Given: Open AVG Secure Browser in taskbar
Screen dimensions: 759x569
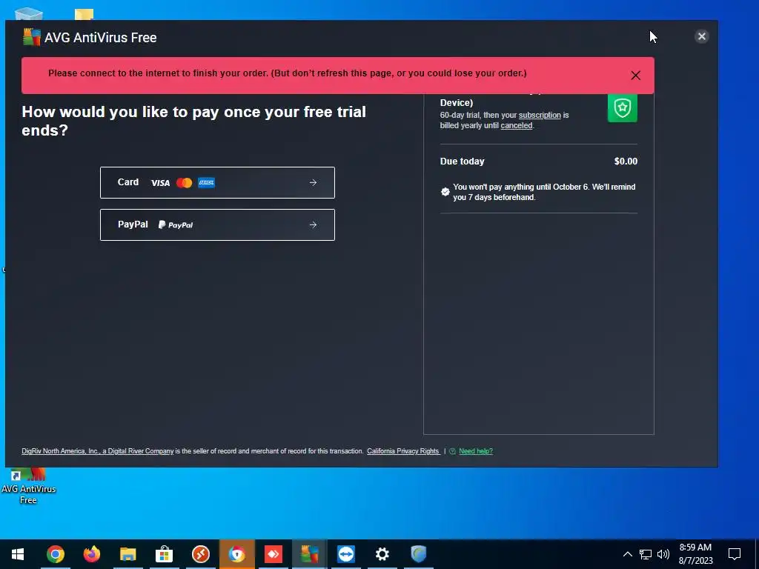Looking at the screenshot, I should (x=236, y=554).
